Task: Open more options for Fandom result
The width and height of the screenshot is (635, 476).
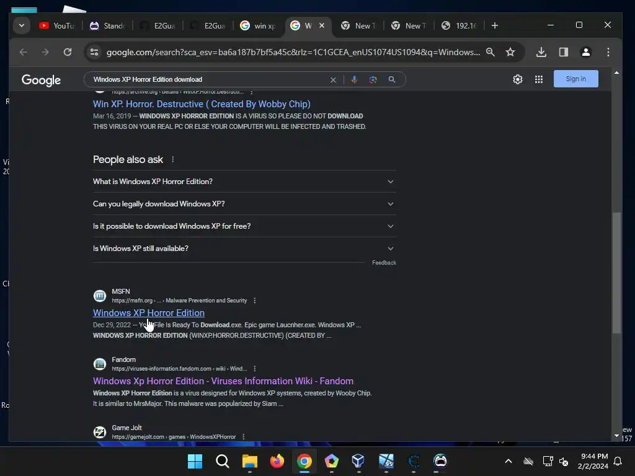Action: pyautogui.click(x=254, y=369)
